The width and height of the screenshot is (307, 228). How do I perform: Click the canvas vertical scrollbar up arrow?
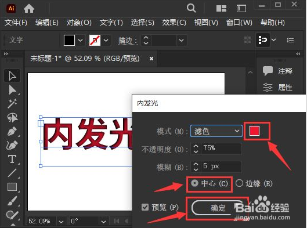point(250,73)
